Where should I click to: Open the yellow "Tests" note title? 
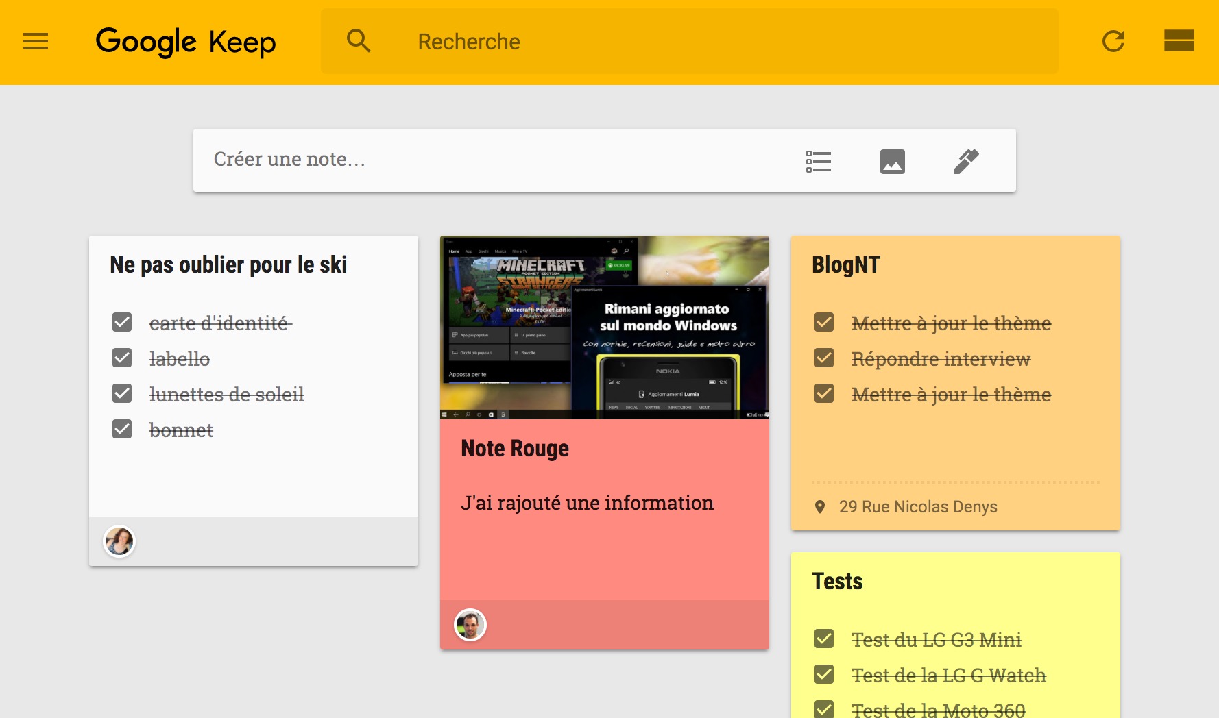pos(837,582)
